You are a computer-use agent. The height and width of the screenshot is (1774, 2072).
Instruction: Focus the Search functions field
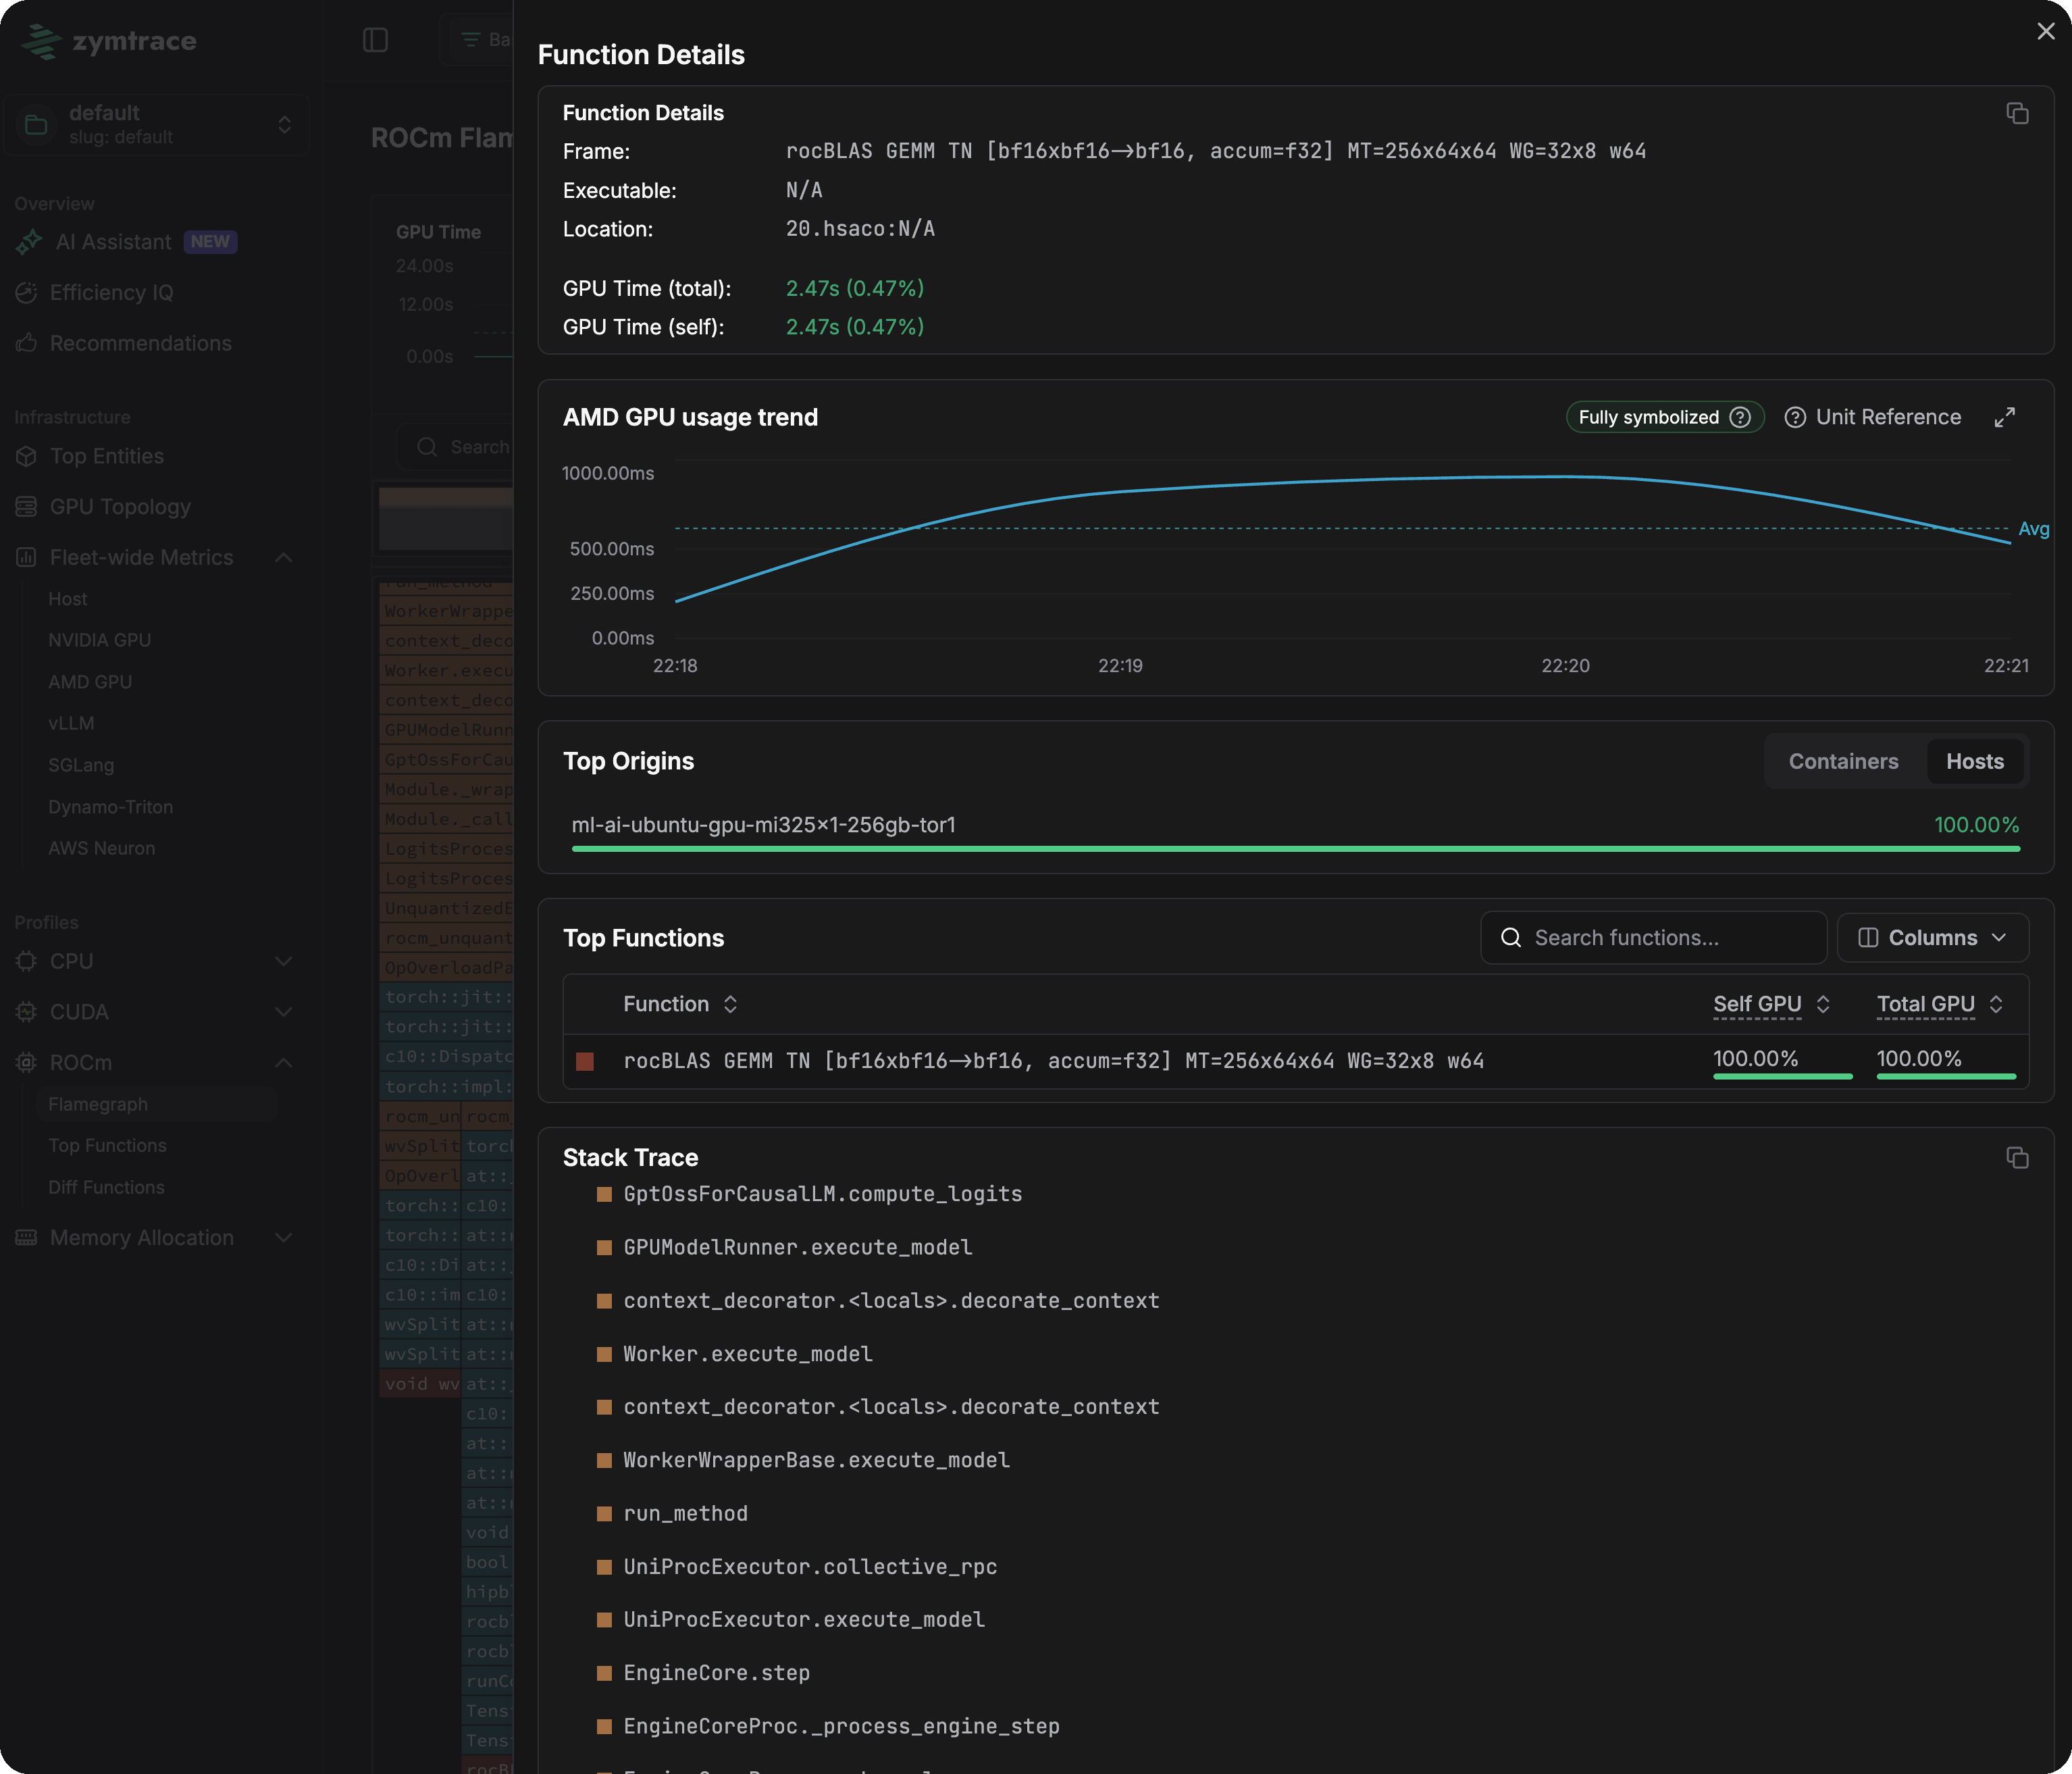(1653, 938)
